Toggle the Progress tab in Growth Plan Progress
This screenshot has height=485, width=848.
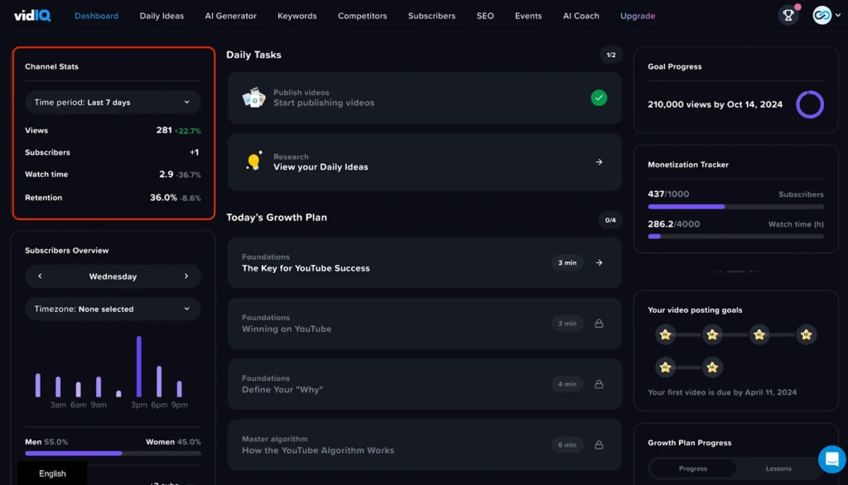[x=691, y=468]
